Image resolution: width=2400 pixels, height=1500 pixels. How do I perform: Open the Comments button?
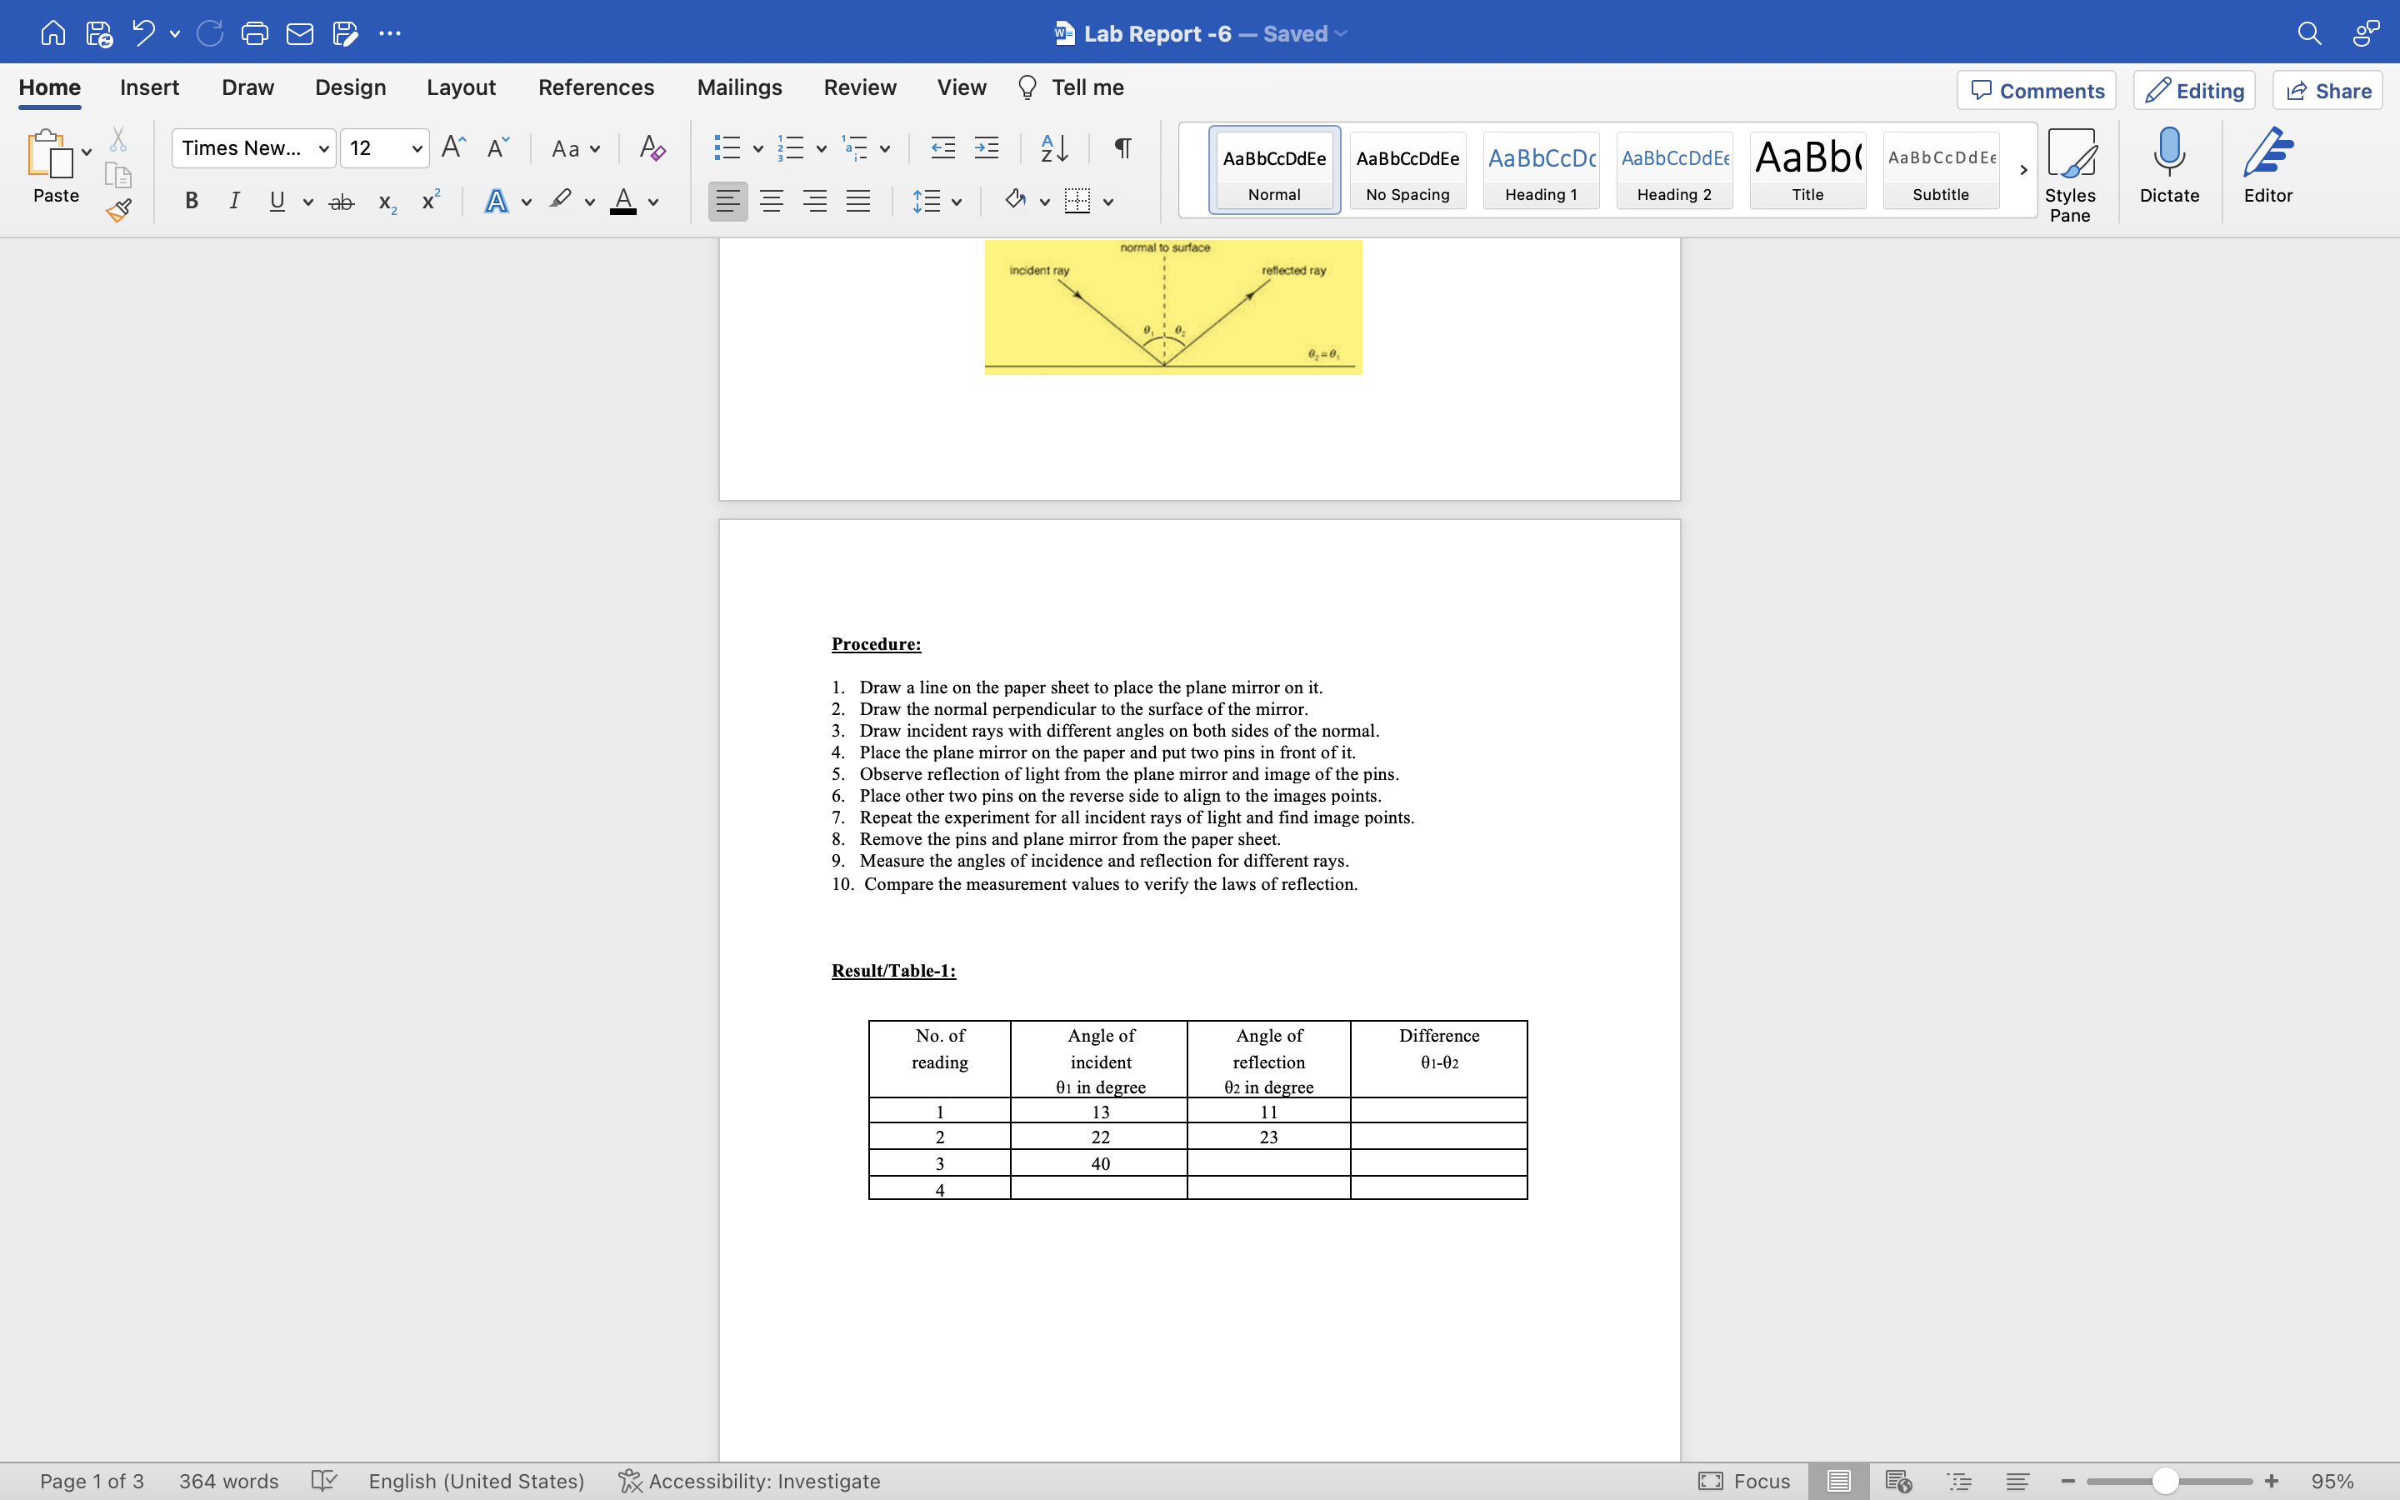(x=2036, y=92)
